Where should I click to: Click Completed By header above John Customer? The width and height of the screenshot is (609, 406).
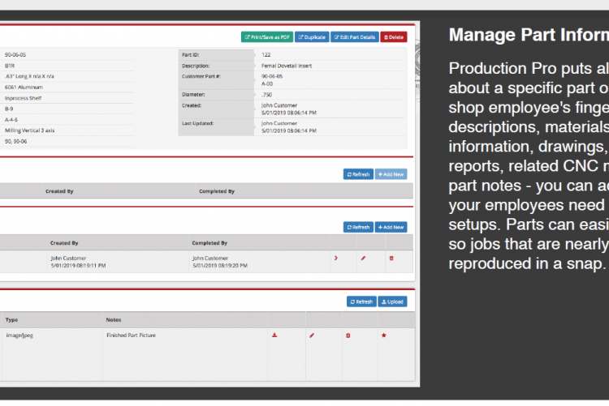point(209,243)
